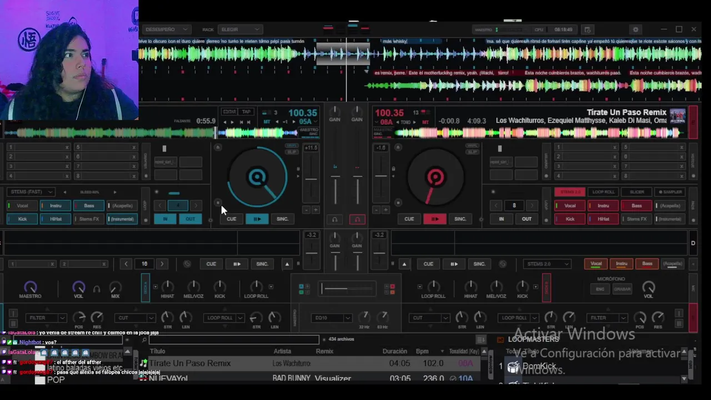This screenshot has width=711, height=400.
Task: Toggle VINYL mode on left deck
Action: point(292,146)
